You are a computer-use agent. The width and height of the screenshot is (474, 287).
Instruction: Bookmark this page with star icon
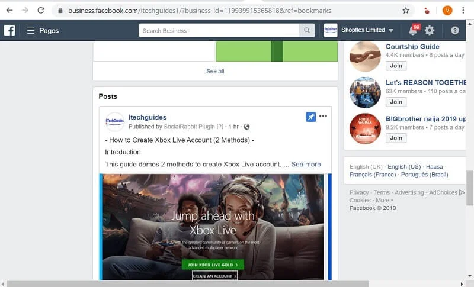(406, 10)
